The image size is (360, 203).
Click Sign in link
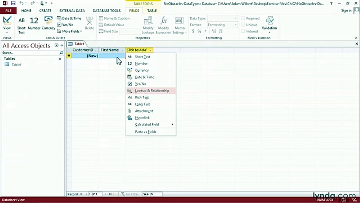tap(346, 10)
